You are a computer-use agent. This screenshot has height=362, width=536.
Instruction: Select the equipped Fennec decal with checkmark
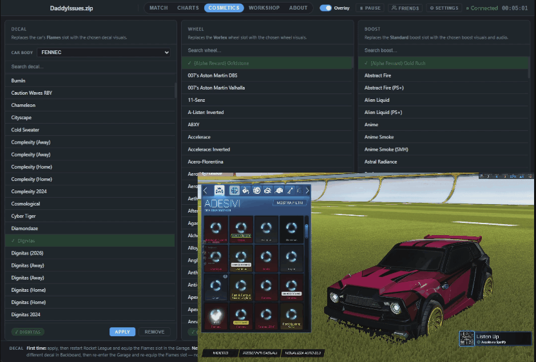216,316
